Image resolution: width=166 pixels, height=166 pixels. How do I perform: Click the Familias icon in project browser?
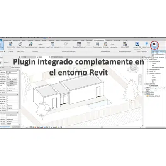147,92
